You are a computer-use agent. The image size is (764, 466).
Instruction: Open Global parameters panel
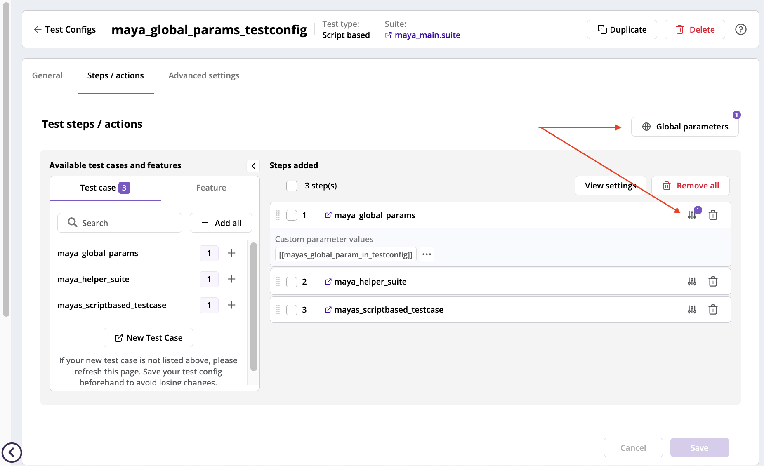click(685, 126)
